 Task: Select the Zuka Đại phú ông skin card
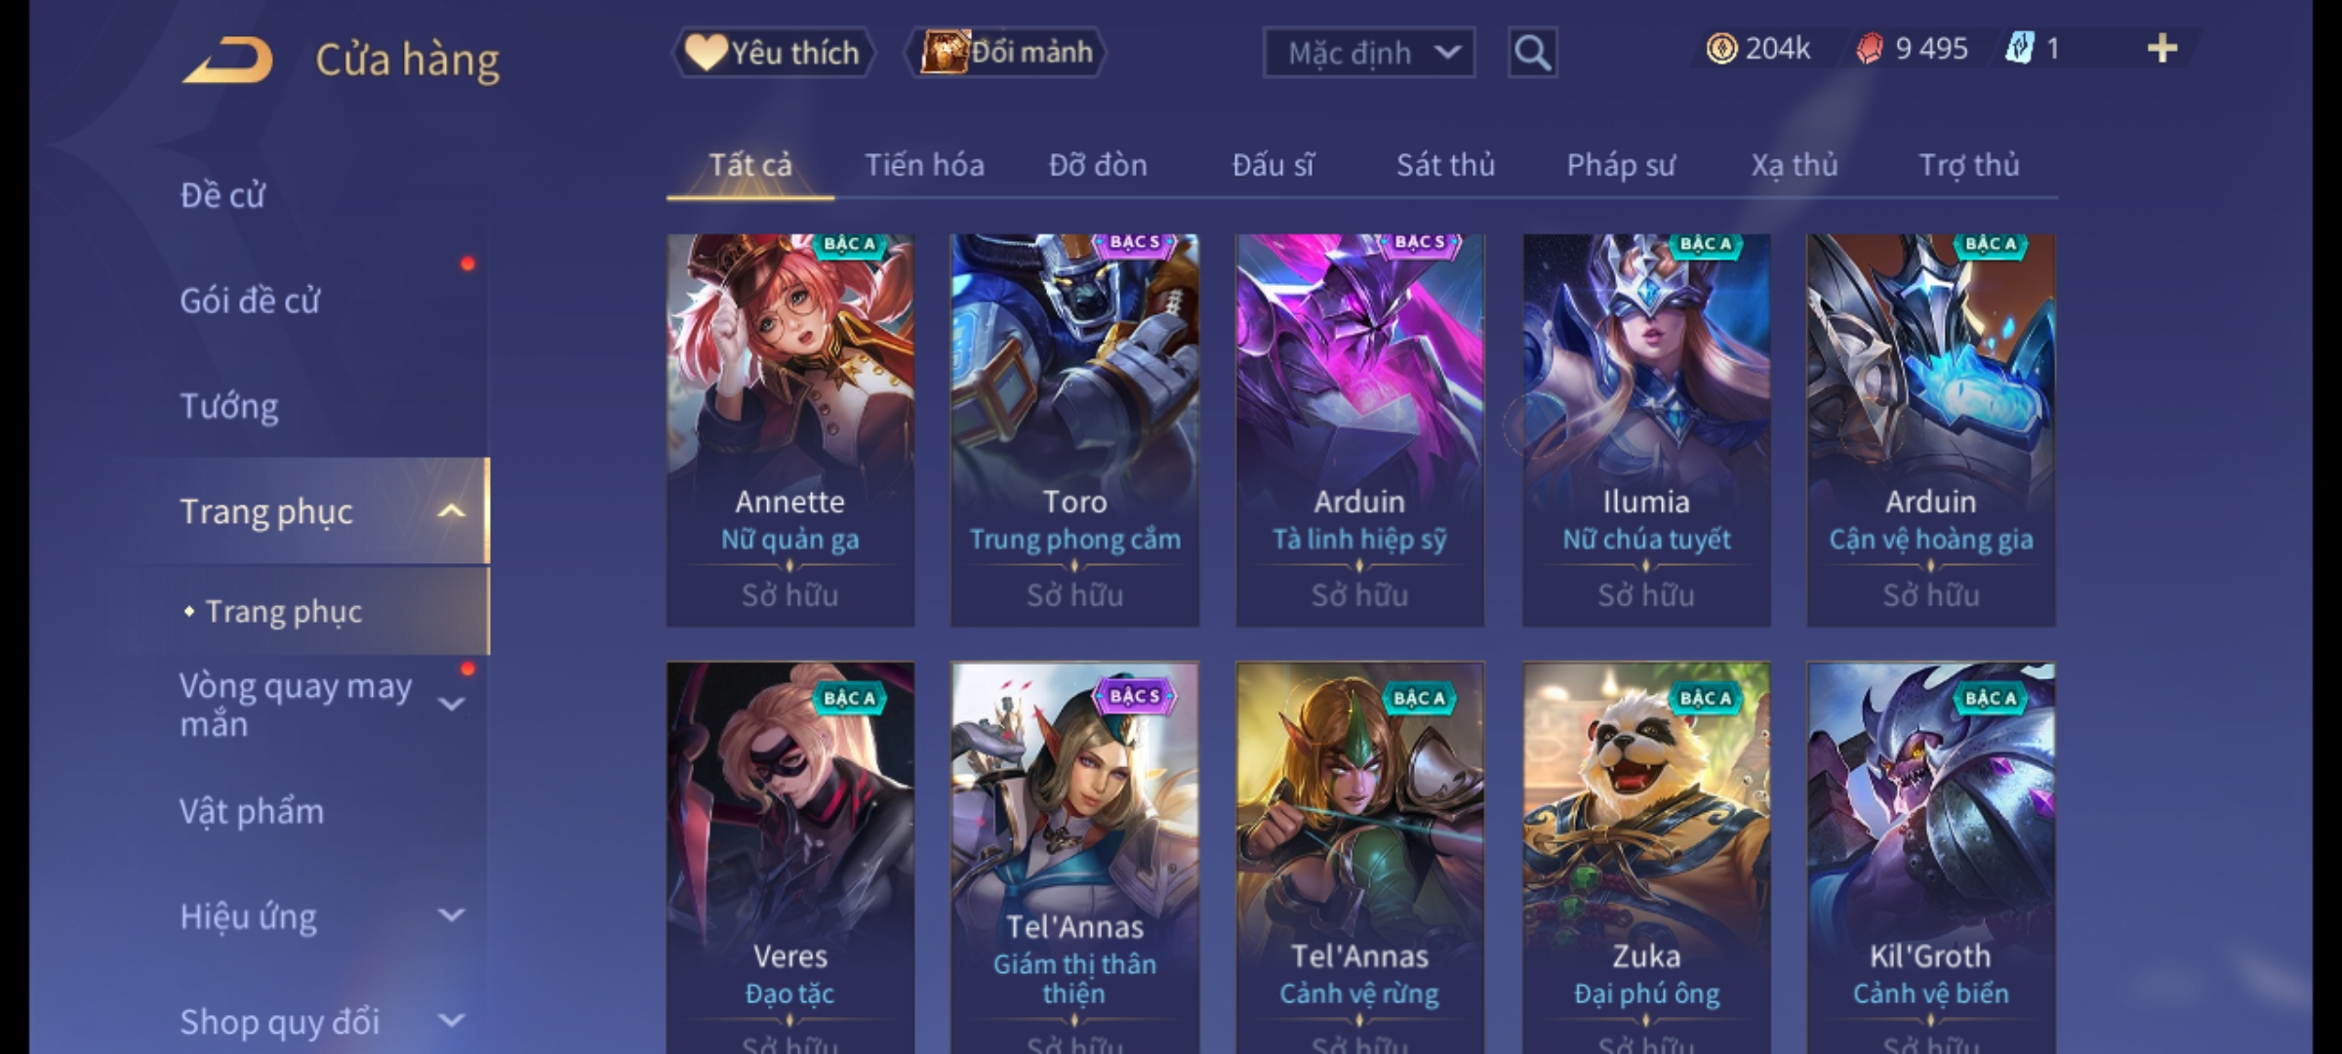pyautogui.click(x=1646, y=858)
